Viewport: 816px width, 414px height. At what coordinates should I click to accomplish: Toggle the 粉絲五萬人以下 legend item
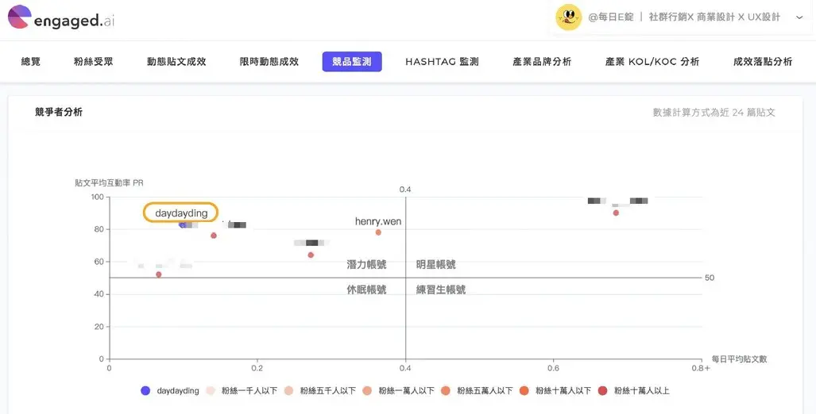[x=477, y=391]
